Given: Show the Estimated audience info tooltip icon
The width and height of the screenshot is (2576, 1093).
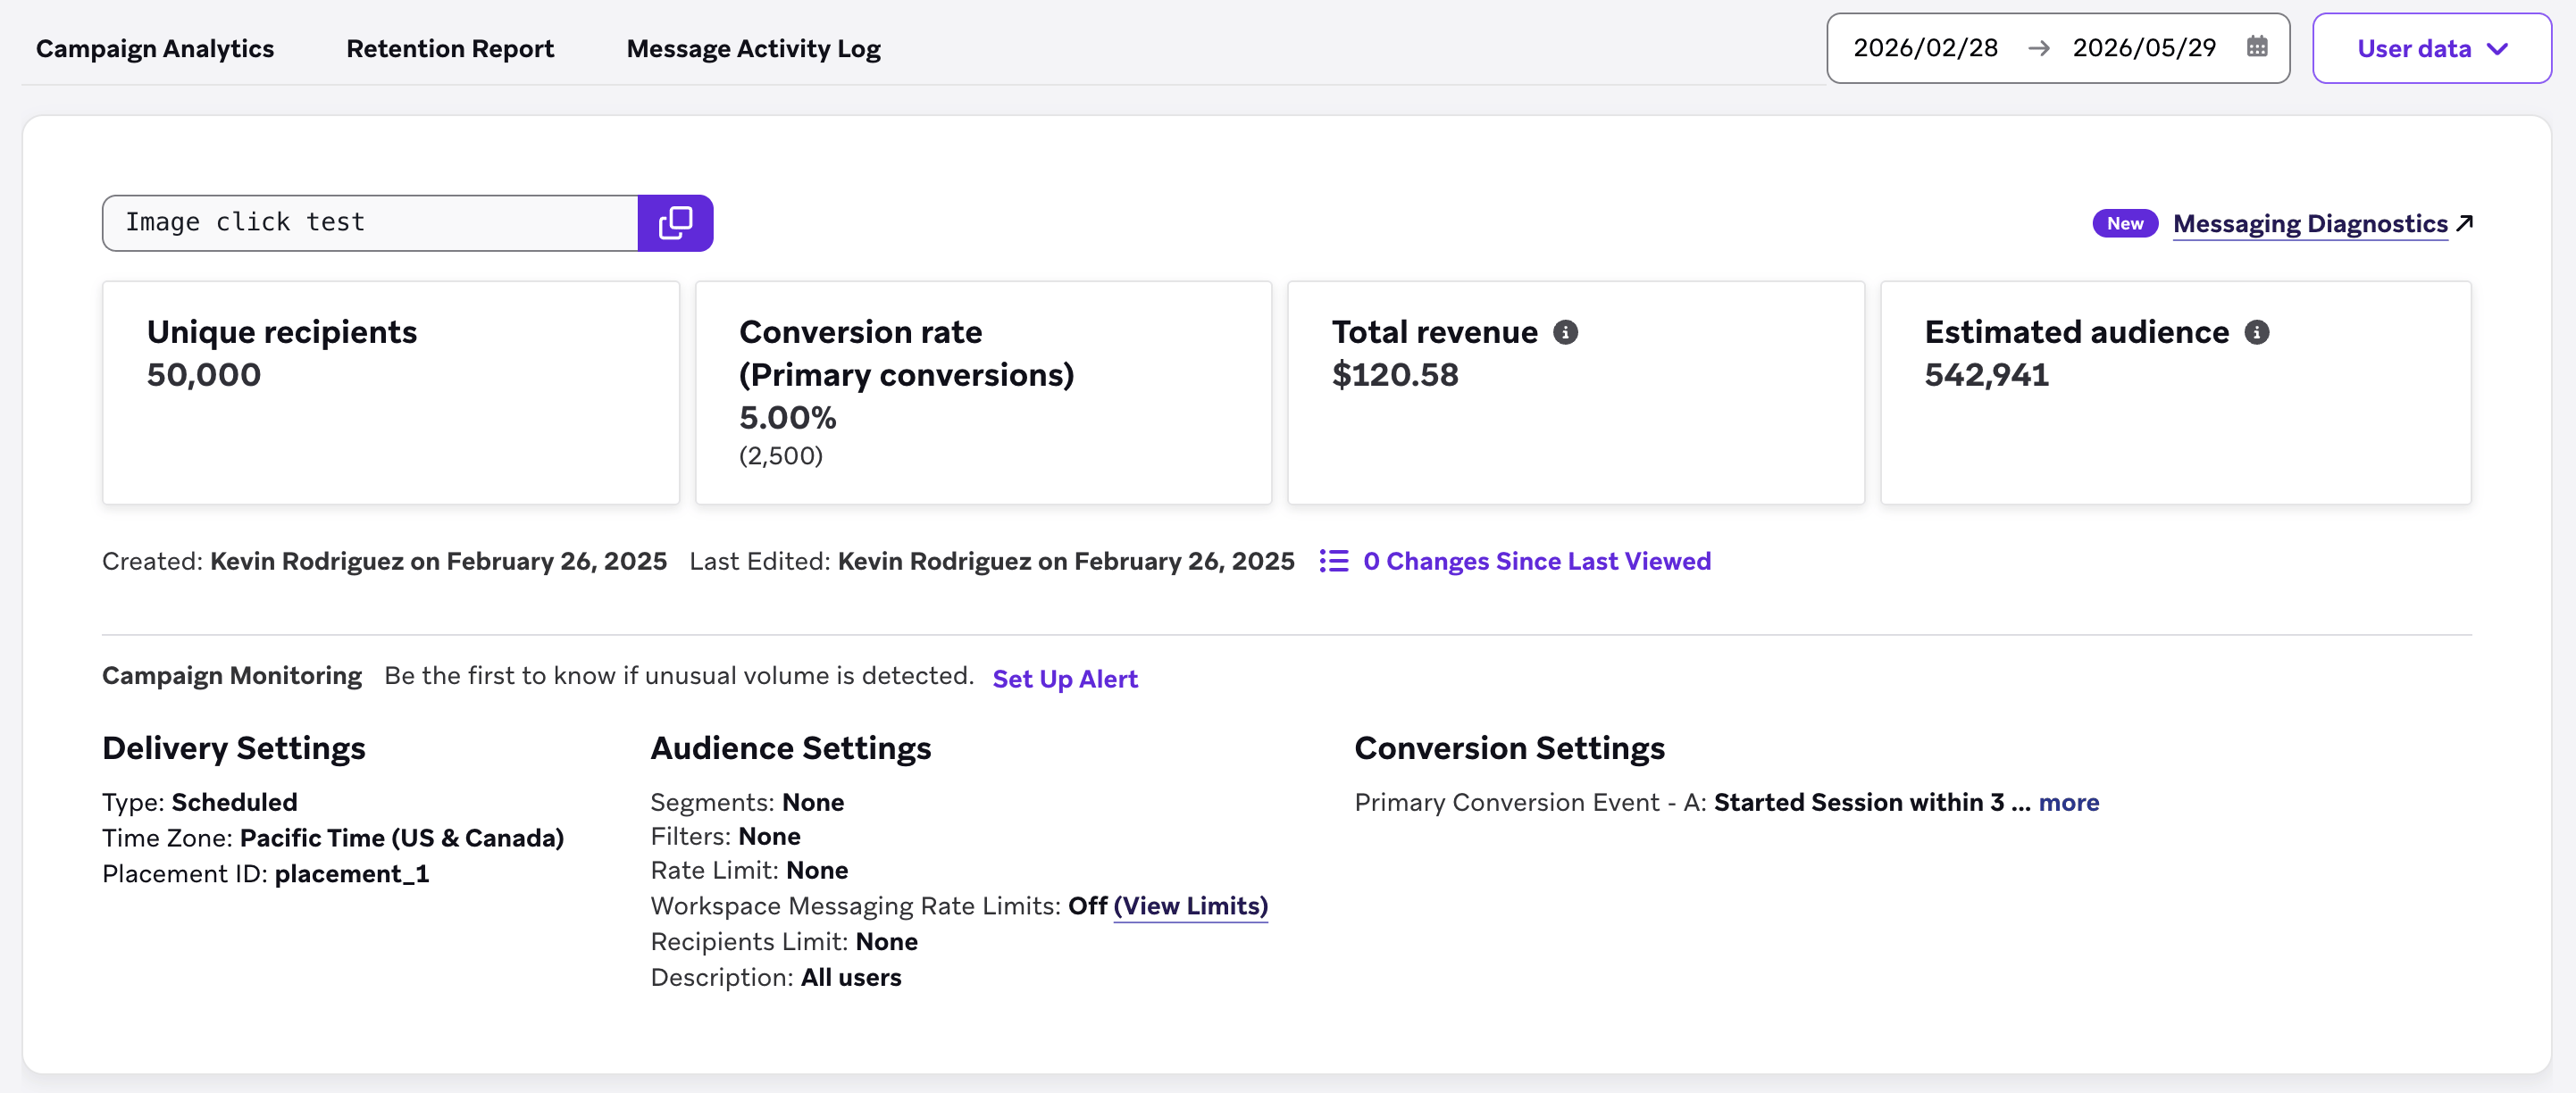Looking at the screenshot, I should [x=2256, y=332].
